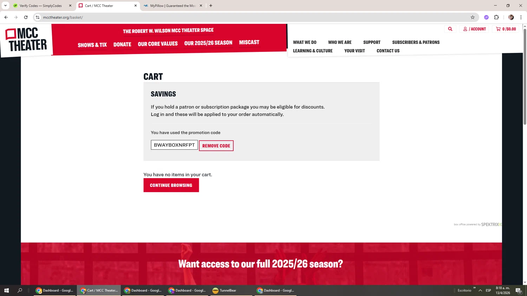
Task: Open the What We Do menu
Action: tap(305, 42)
